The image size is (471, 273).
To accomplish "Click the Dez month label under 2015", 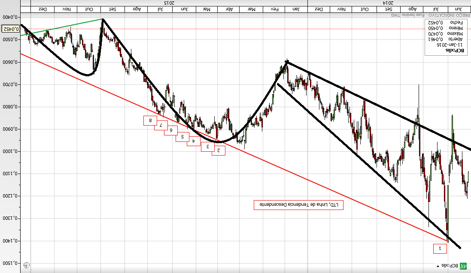I will click(x=43, y=9).
